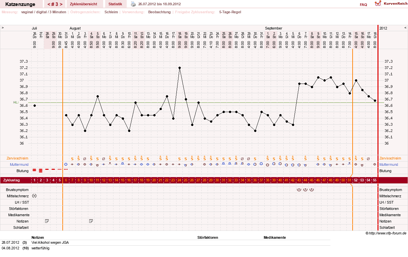Click the Zervixschleim 'Ø' symbol on cycle day 54
Screen dimensions: 408x257
pos(369,159)
